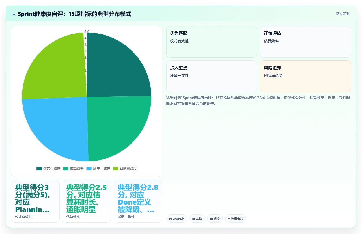Click the sparkle icon in 数据卡片 chip

click(x=229, y=219)
